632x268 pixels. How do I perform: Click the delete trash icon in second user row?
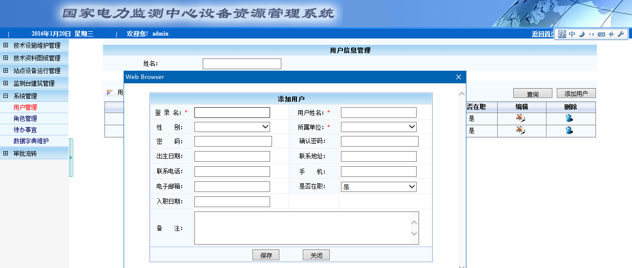tap(569, 130)
